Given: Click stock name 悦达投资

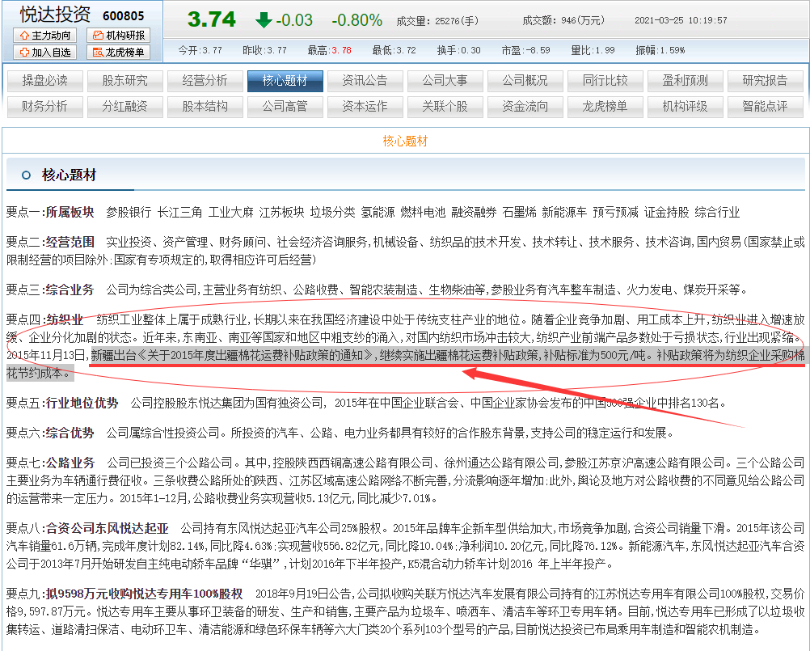Looking at the screenshot, I should click(x=55, y=15).
